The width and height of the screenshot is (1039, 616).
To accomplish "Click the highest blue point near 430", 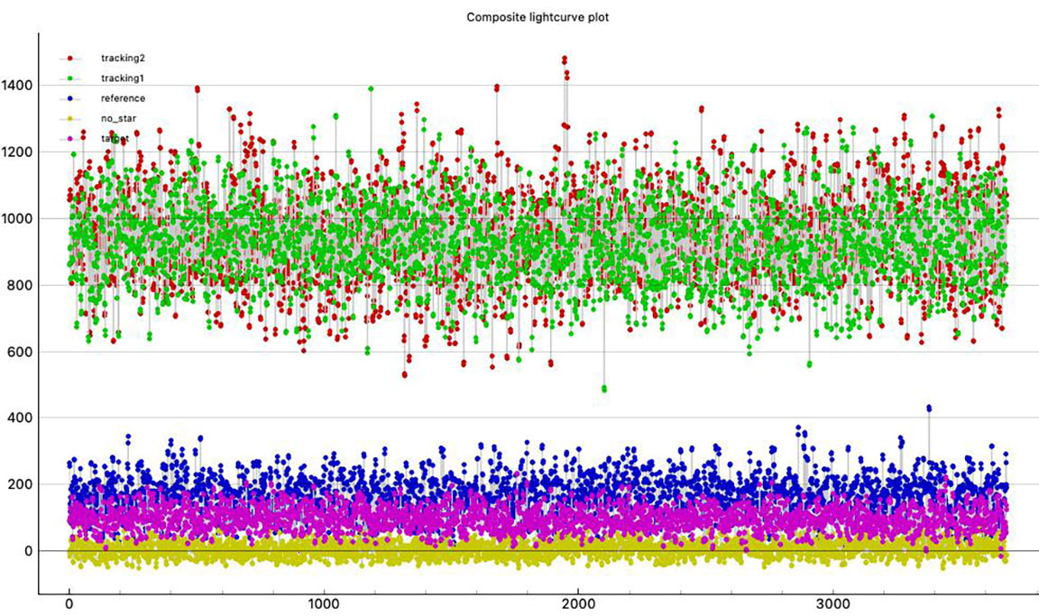I will coord(929,408).
